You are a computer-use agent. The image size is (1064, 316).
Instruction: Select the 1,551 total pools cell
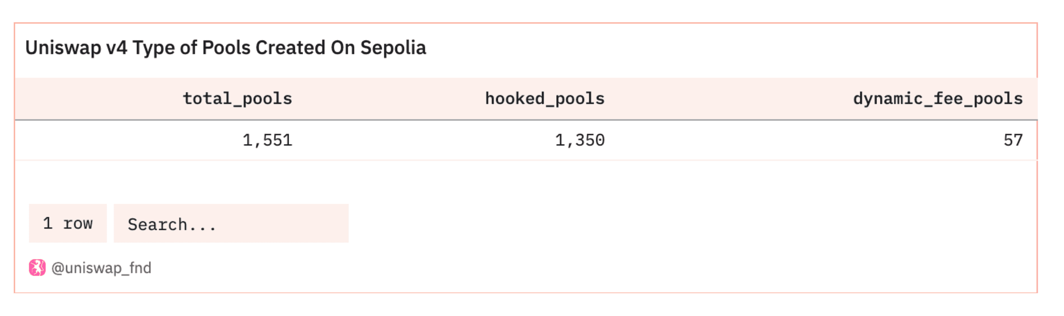tap(267, 140)
